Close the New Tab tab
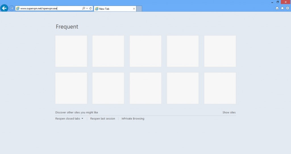Viewport: 291px width, 154px height. [134, 9]
